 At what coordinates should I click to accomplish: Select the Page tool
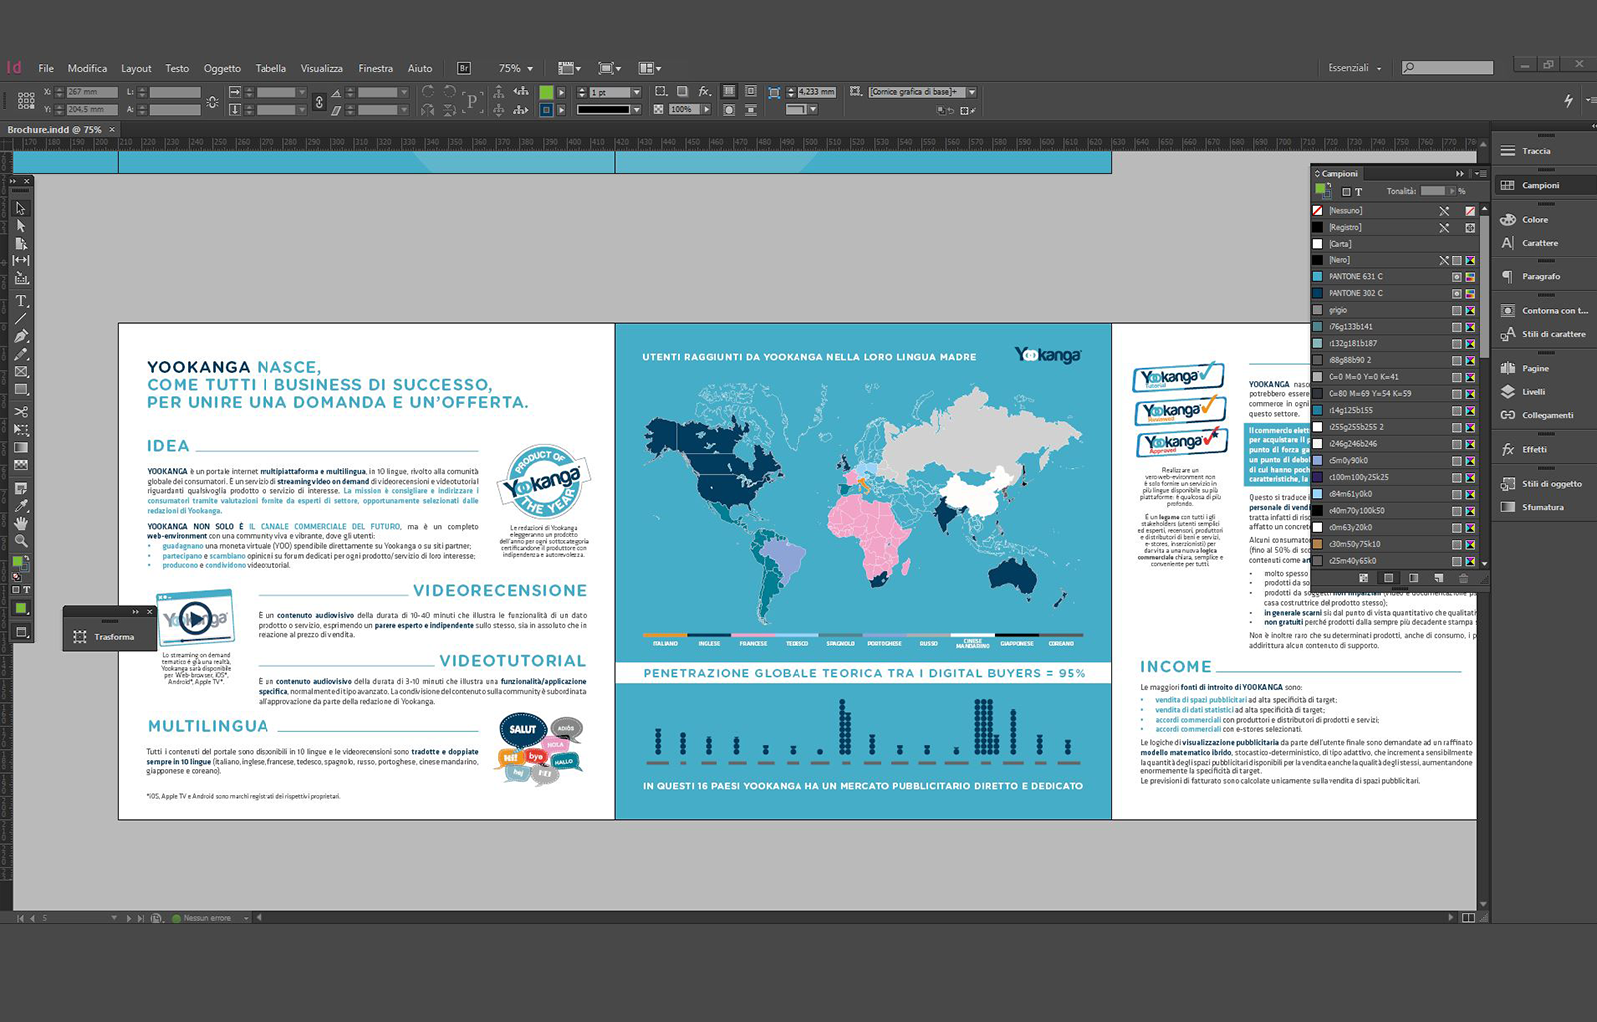tap(21, 243)
